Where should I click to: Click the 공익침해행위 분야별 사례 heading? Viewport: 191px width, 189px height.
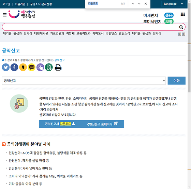point(29,144)
